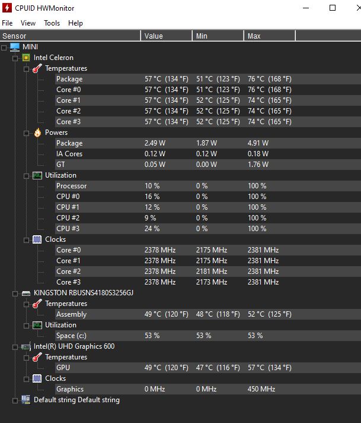Viewport: 361px width, 423px height.
Task: Select the GT power row
Action: tap(208, 165)
